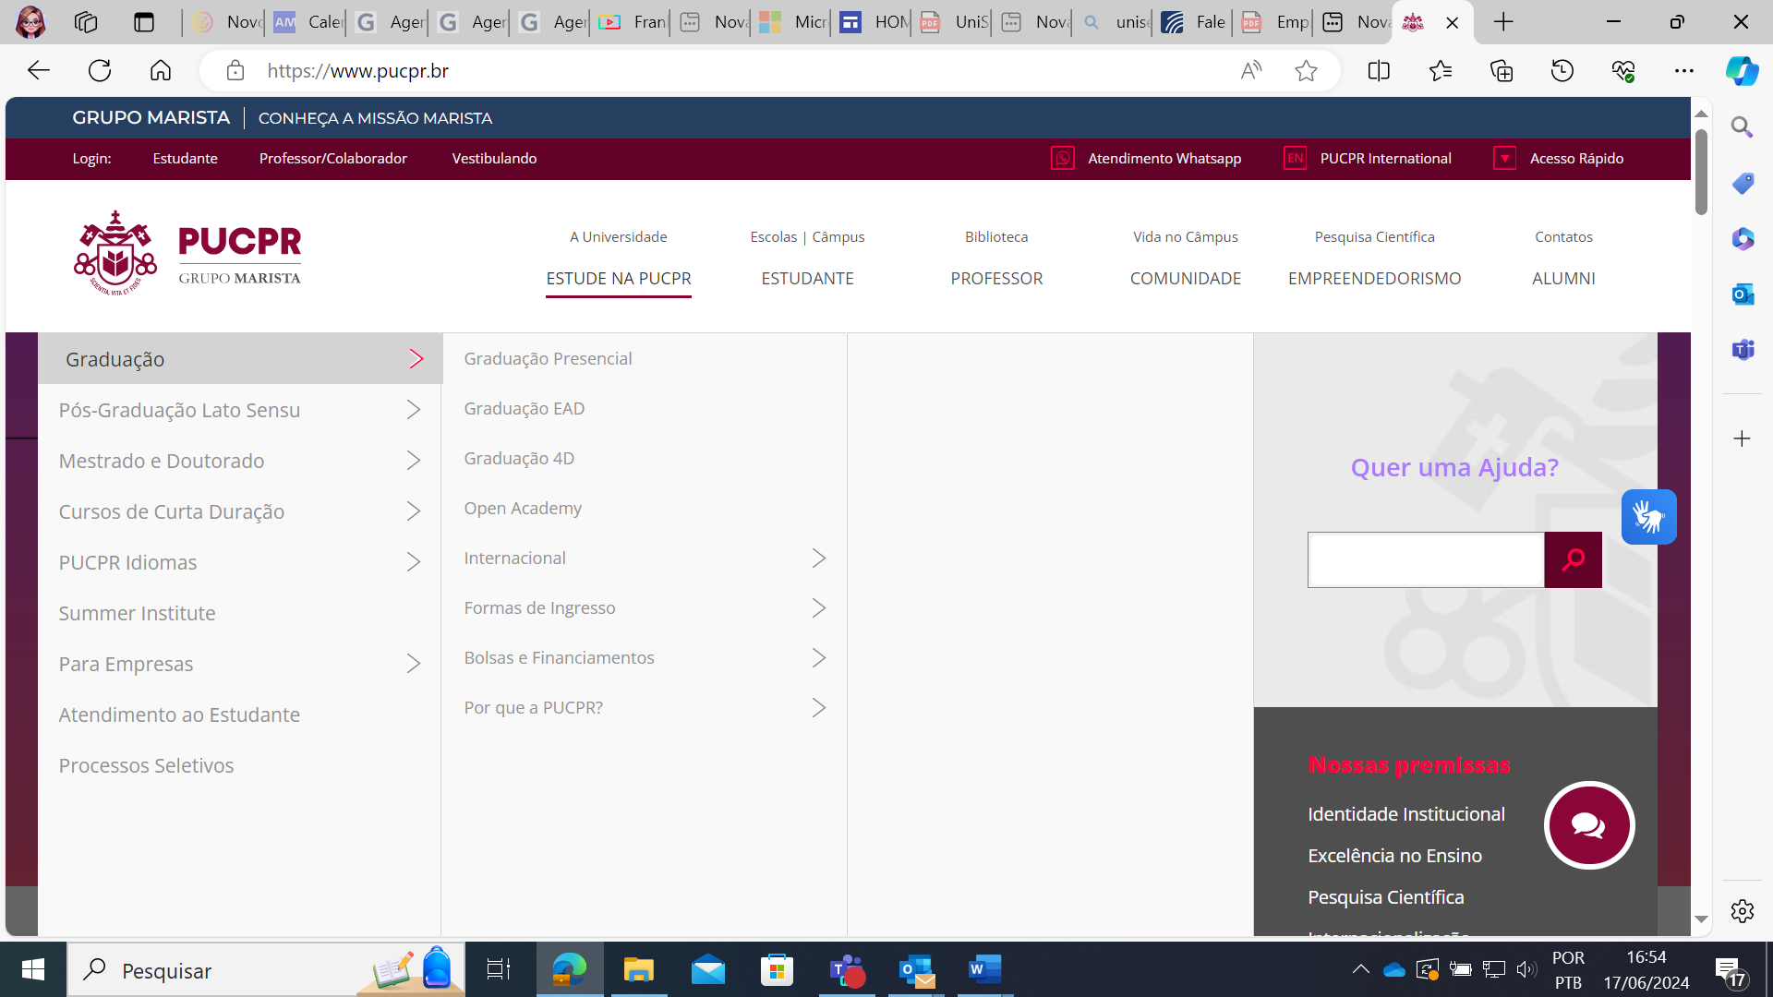Click the page vertical scrollbar thumb

1701,171
